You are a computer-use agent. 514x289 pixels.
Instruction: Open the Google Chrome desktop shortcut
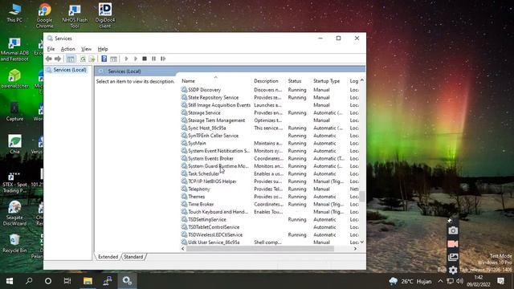tap(45, 16)
